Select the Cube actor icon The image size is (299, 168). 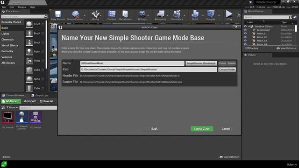[29, 70]
